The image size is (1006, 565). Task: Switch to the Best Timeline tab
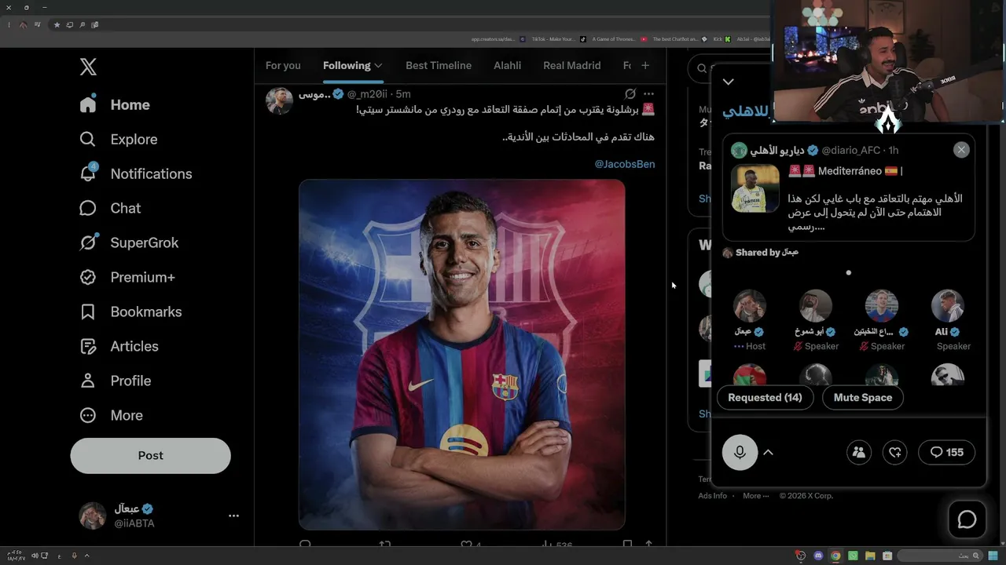(439, 65)
